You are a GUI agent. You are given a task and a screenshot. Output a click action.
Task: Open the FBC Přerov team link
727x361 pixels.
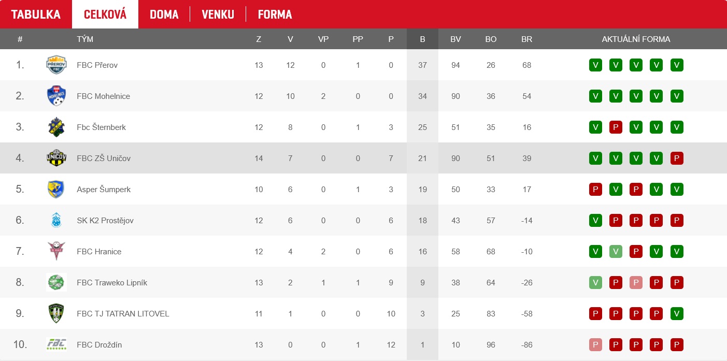point(97,65)
